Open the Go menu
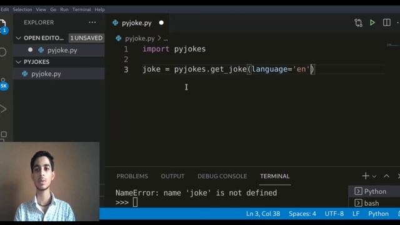The height and width of the screenshot is (225, 400). click(53, 9)
